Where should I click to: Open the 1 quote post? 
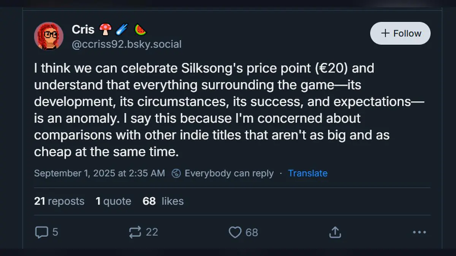click(113, 201)
